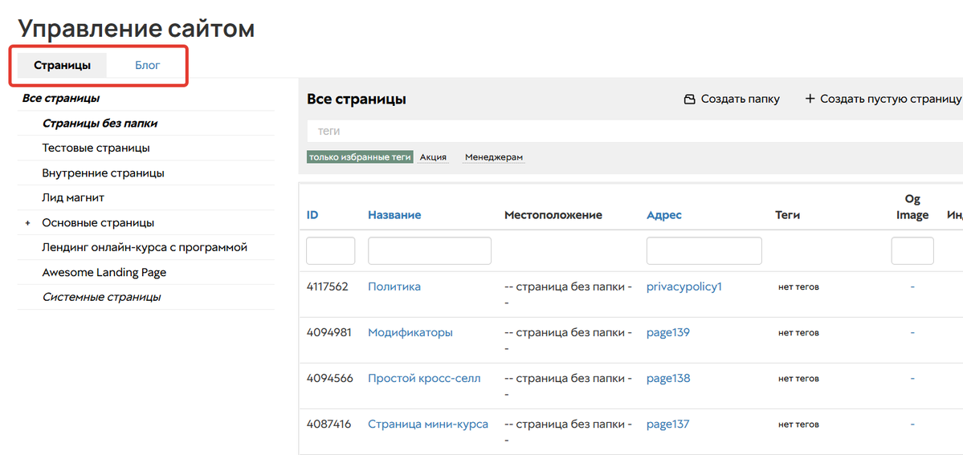Click Og Image column header

pos(912,207)
